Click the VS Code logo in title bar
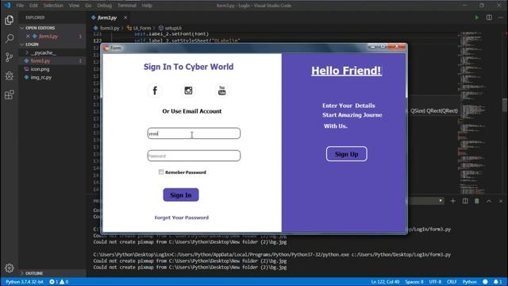 coord(7,6)
